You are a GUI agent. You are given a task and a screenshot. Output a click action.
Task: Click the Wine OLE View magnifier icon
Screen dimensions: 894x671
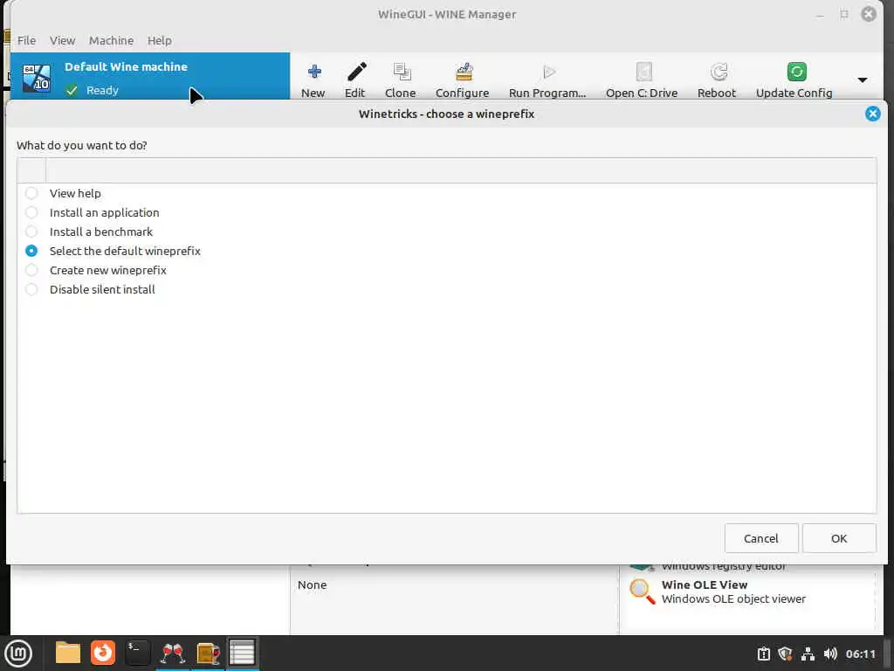point(642,591)
